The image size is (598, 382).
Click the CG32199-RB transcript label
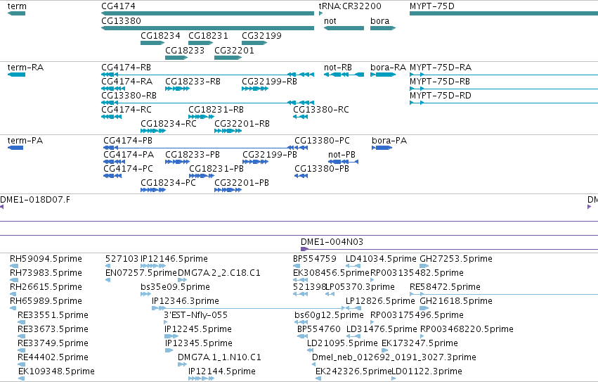click(x=269, y=82)
